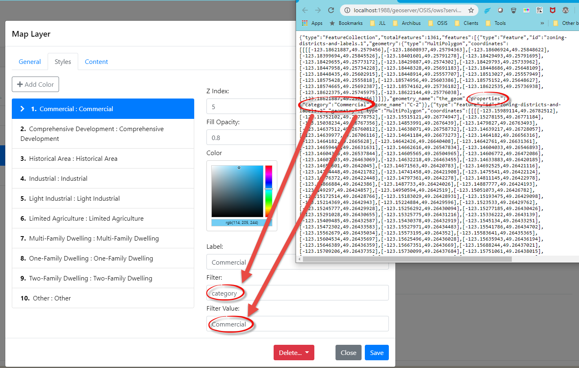Select style 2 Comprehensive Development

pyautogui.click(x=103, y=134)
